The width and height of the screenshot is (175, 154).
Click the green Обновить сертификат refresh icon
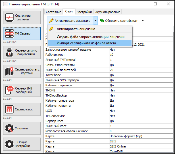click(x=102, y=21)
